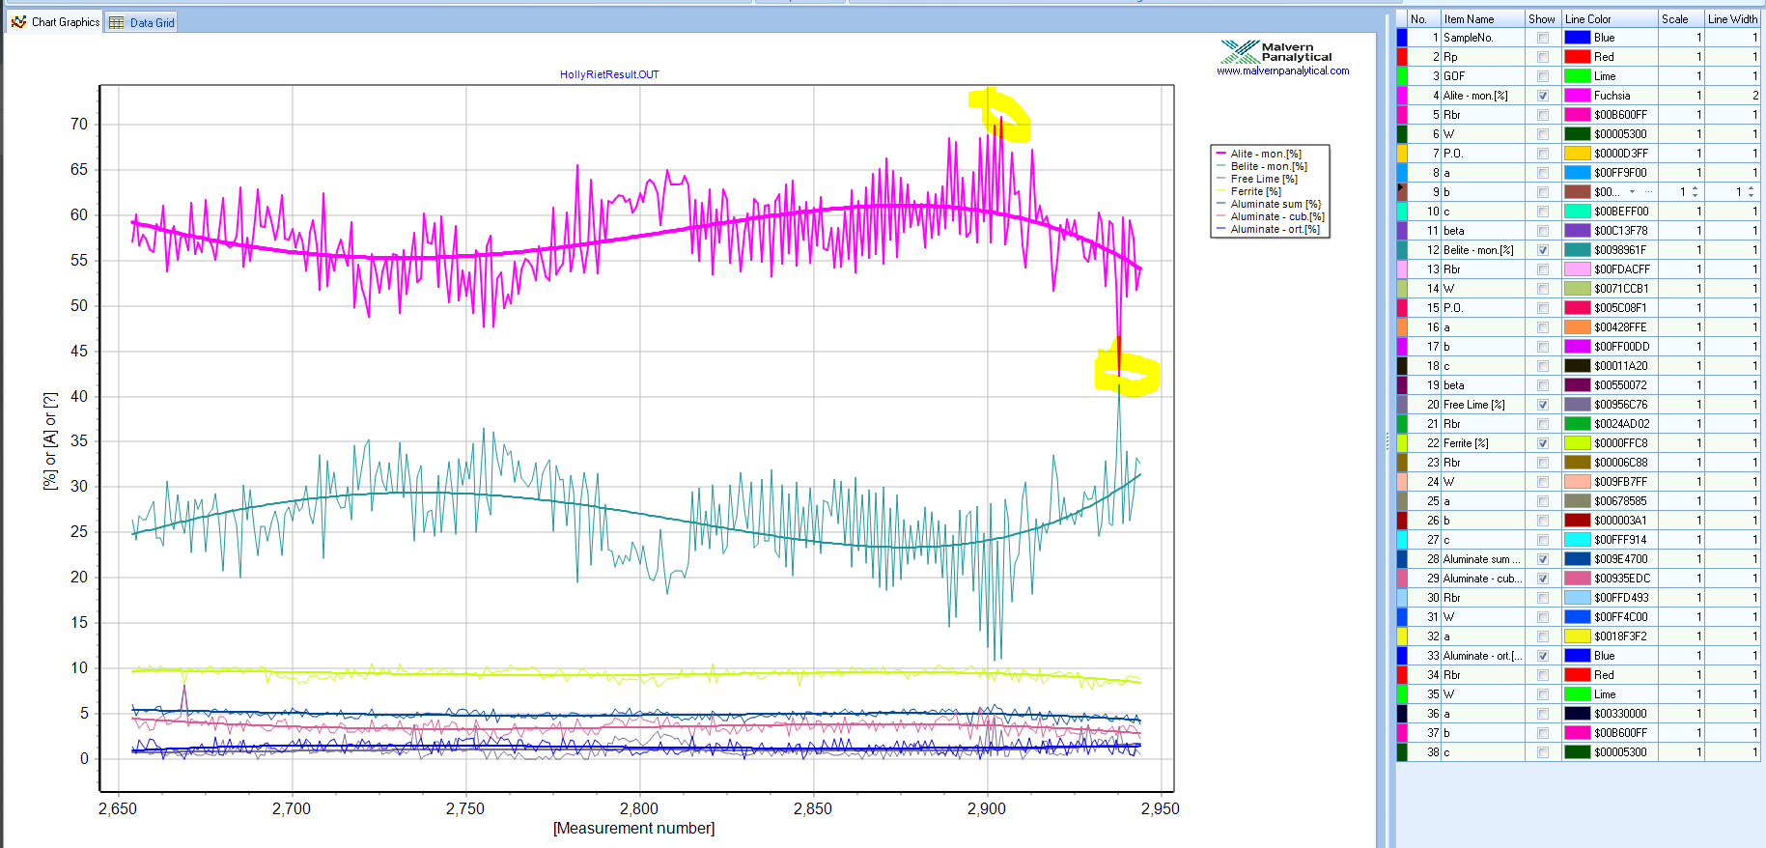Open the Line Color dropdown on row 9
The width and height of the screenshot is (1766, 848).
click(1632, 192)
